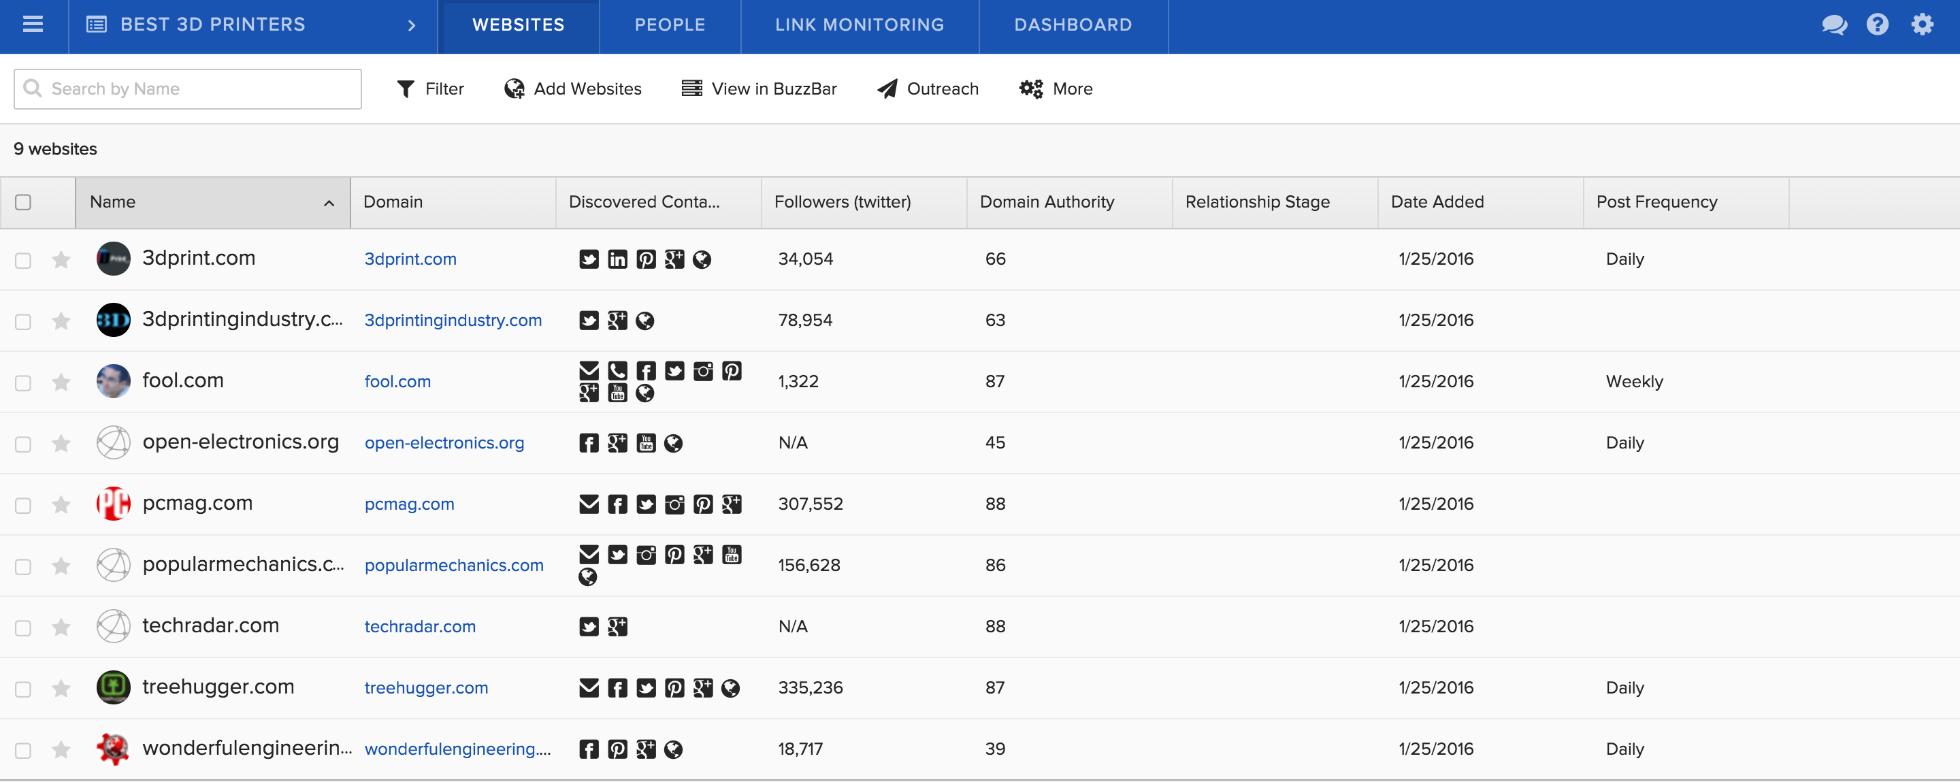
Task: Click the globe icon for treehugger.com
Action: pyautogui.click(x=730, y=689)
